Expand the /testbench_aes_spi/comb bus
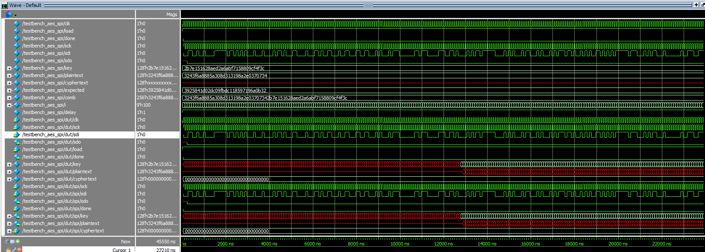The height and width of the screenshot is (252, 705). [9, 98]
